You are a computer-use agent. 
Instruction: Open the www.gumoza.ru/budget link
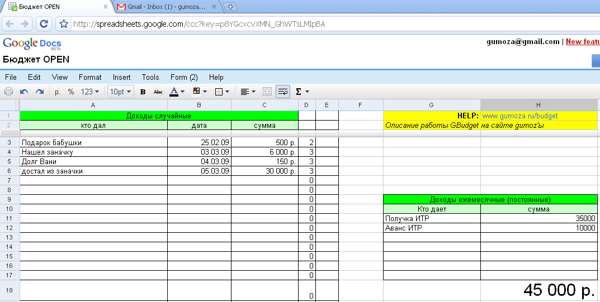tap(520, 116)
